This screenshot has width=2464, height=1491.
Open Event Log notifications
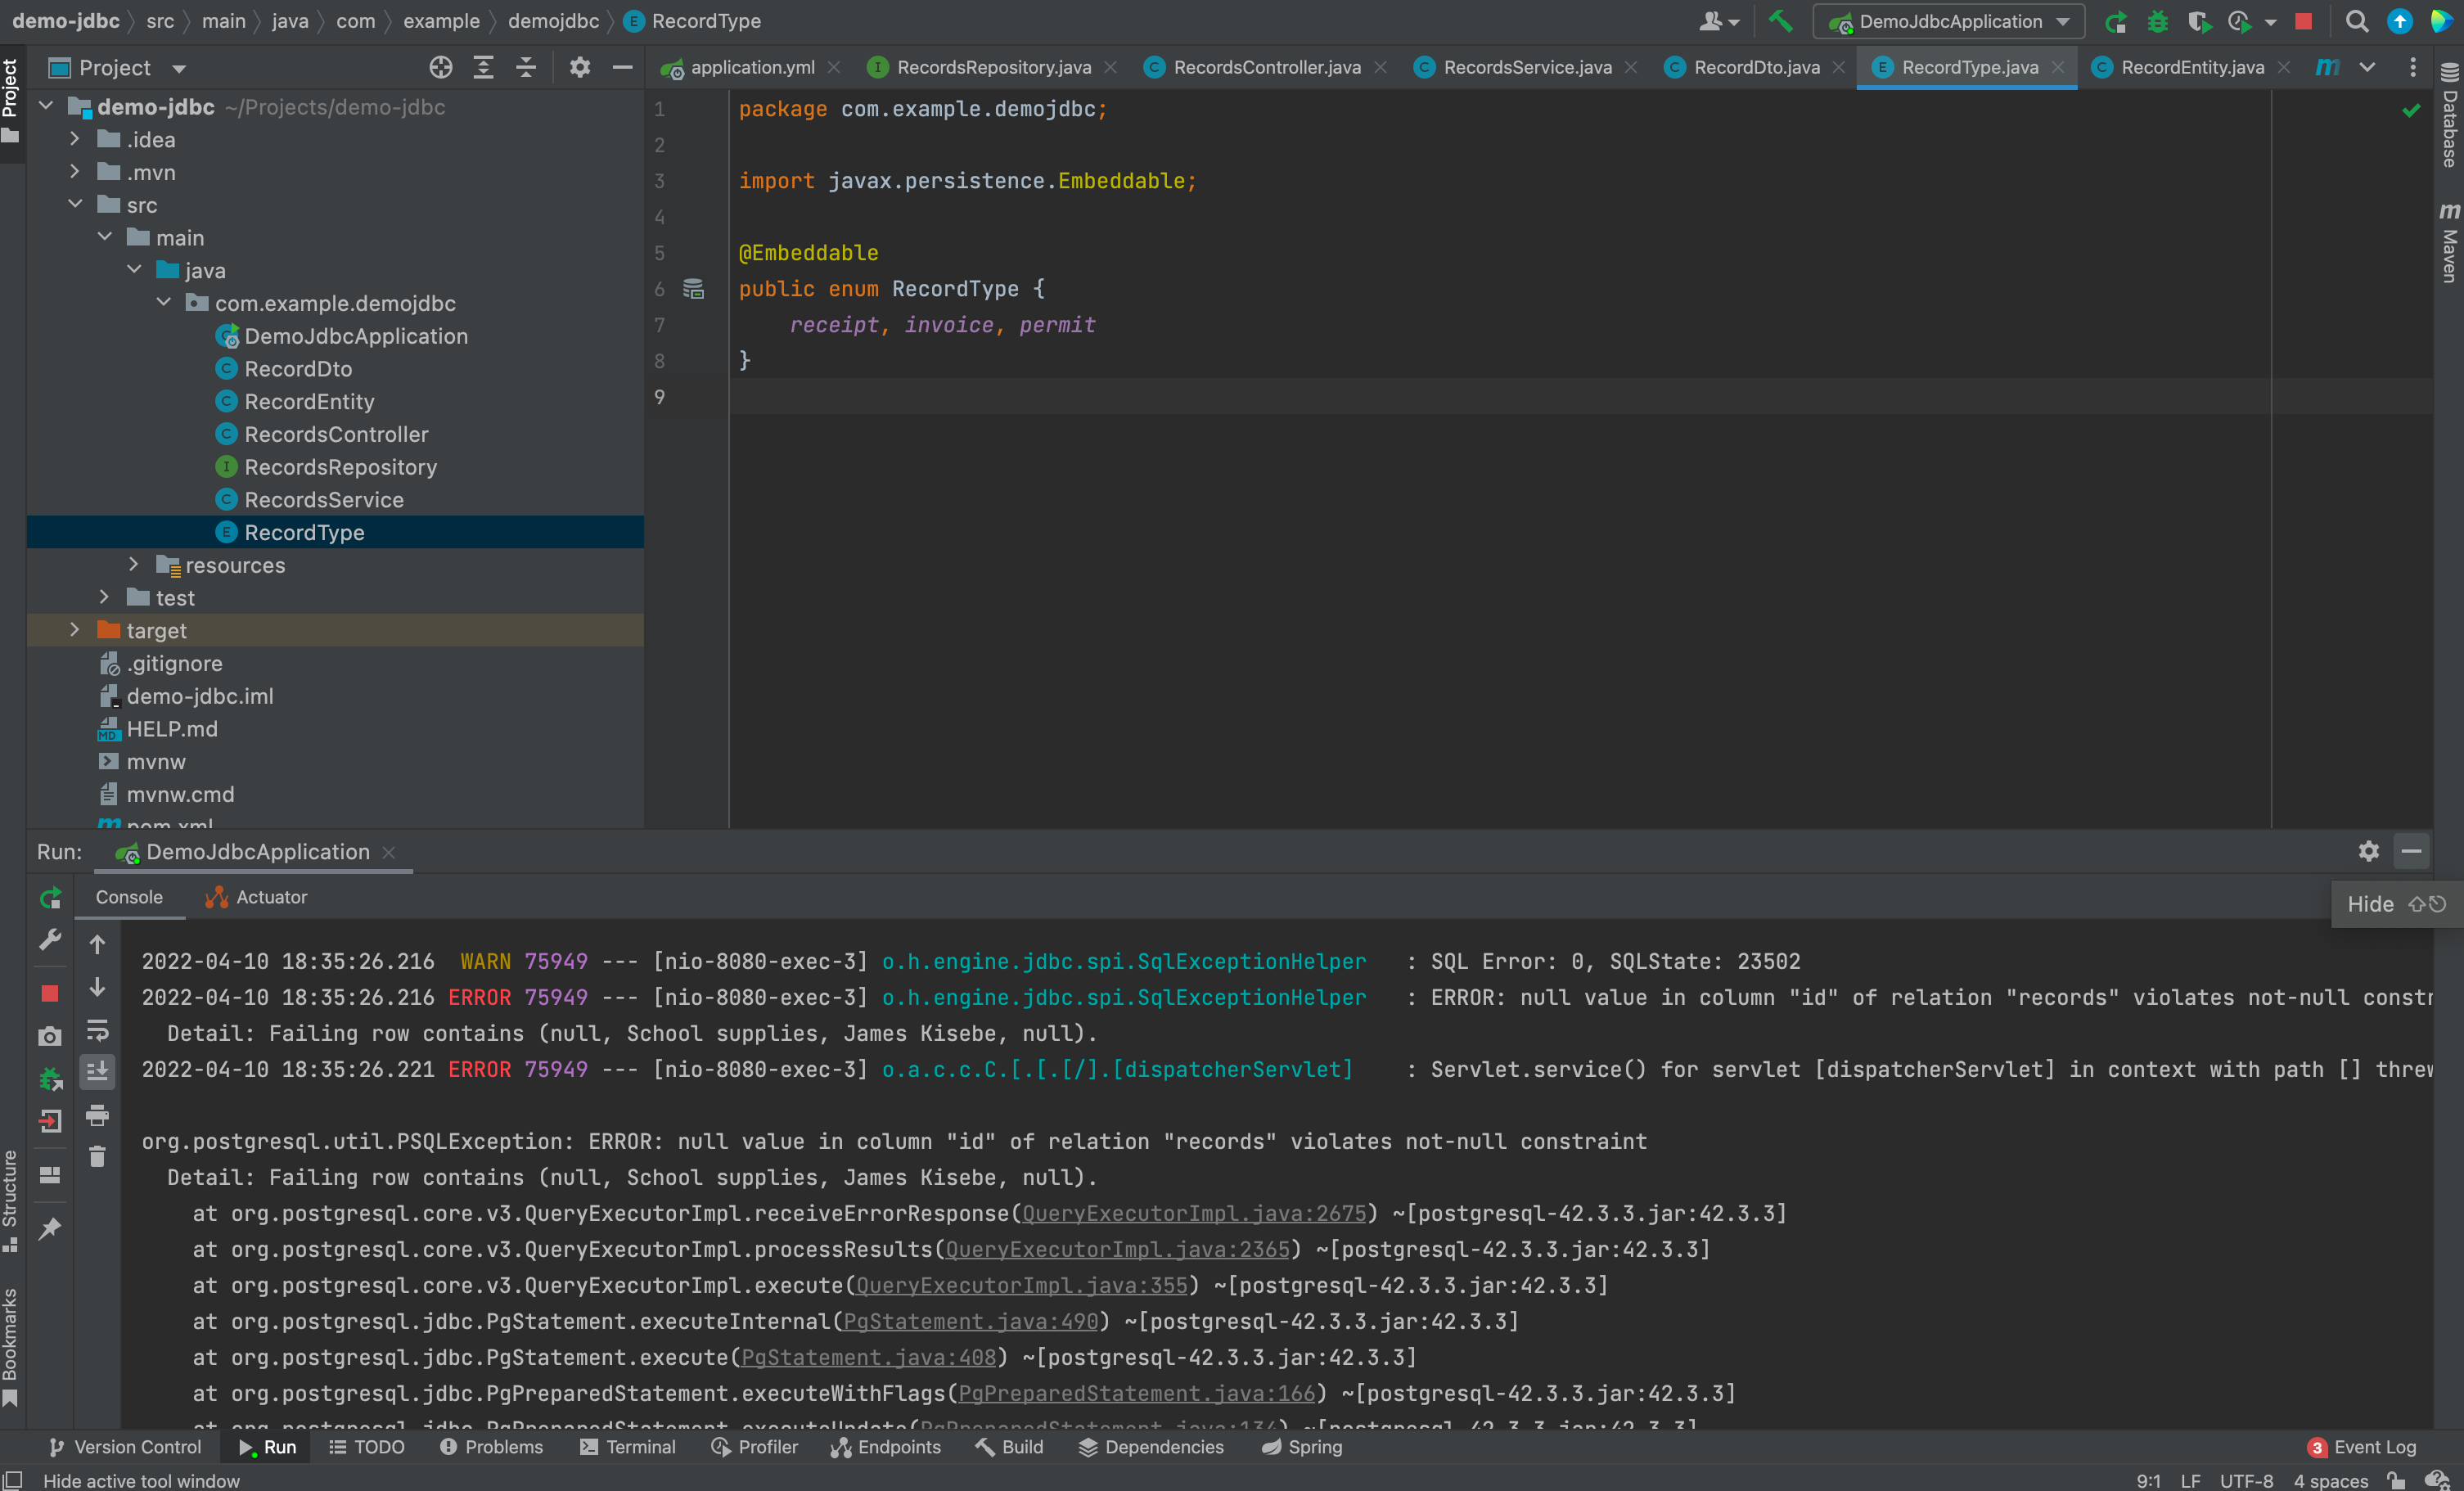point(2361,1447)
